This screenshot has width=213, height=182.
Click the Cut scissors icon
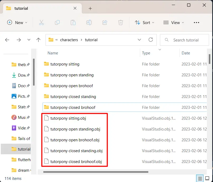coord(41,22)
